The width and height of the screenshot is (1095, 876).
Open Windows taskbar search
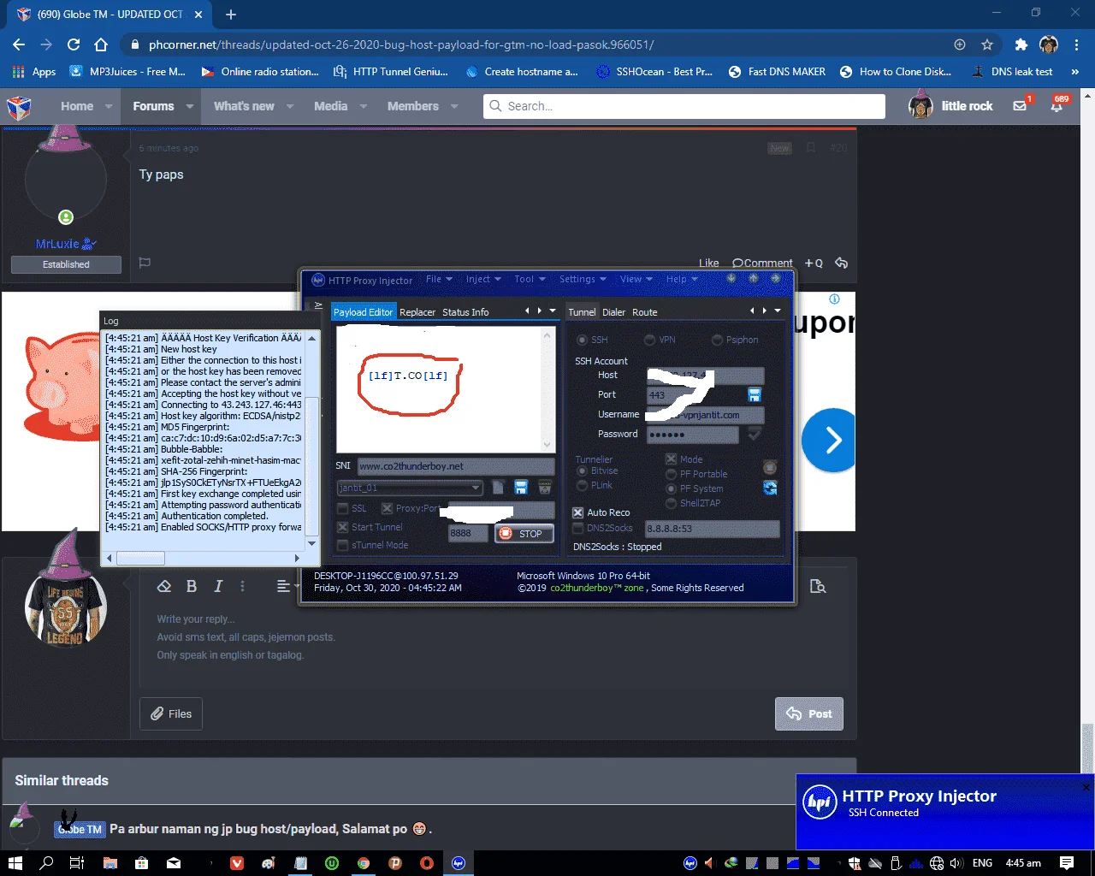point(46,863)
